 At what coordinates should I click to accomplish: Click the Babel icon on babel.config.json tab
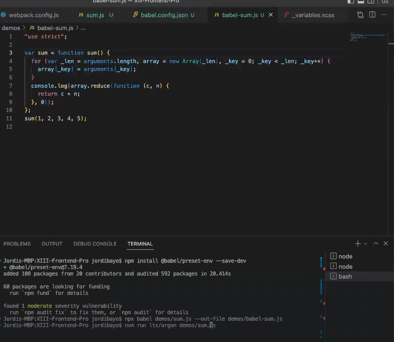point(135,15)
